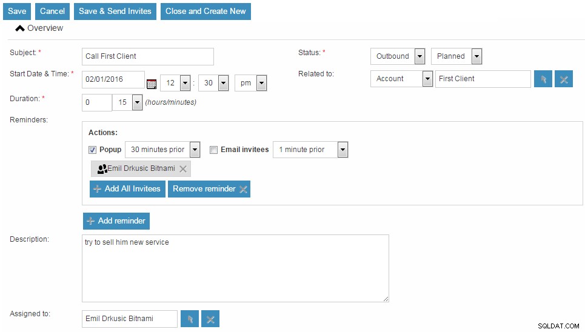Image resolution: width=585 pixels, height=332 pixels.
Task: Clear the Assigned to user field
Action: click(210, 319)
